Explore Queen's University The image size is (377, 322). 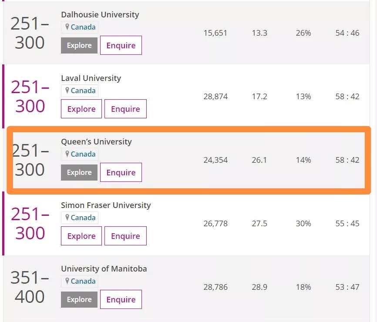(79, 173)
